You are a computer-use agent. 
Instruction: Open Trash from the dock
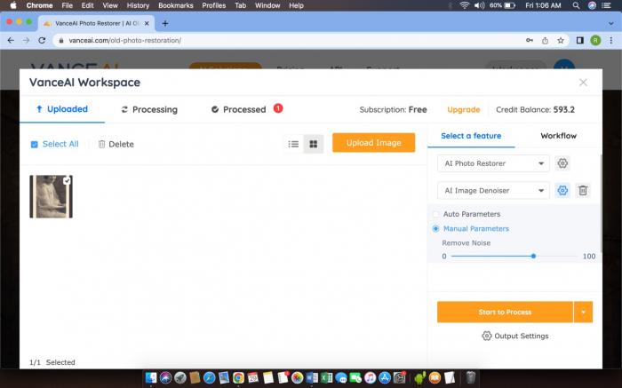[x=470, y=377]
